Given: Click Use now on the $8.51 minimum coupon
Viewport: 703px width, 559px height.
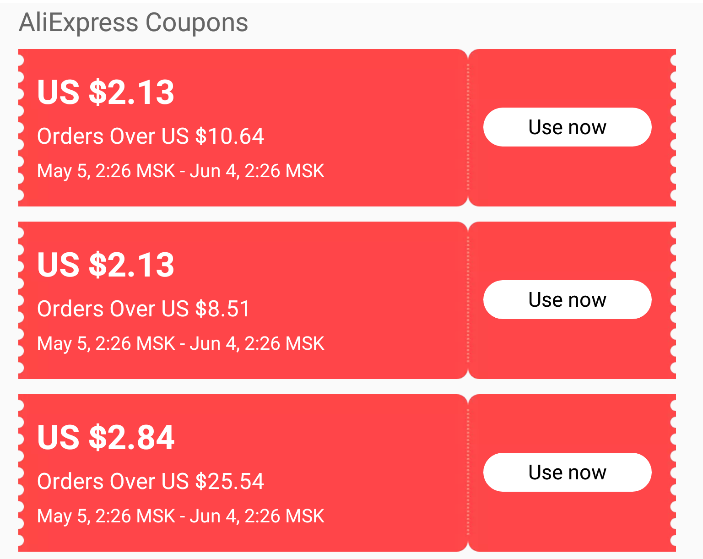Looking at the screenshot, I should coord(567,300).
